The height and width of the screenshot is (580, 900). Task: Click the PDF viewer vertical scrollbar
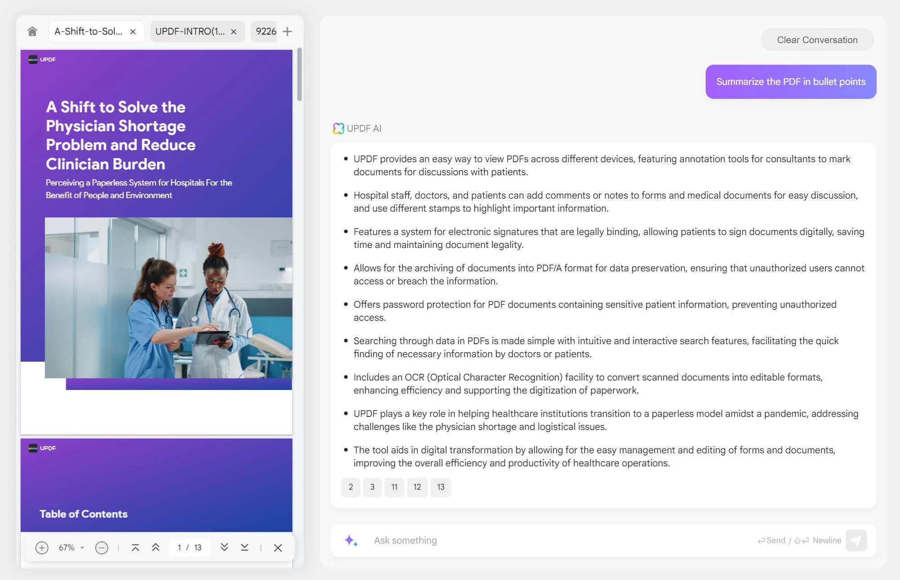300,75
